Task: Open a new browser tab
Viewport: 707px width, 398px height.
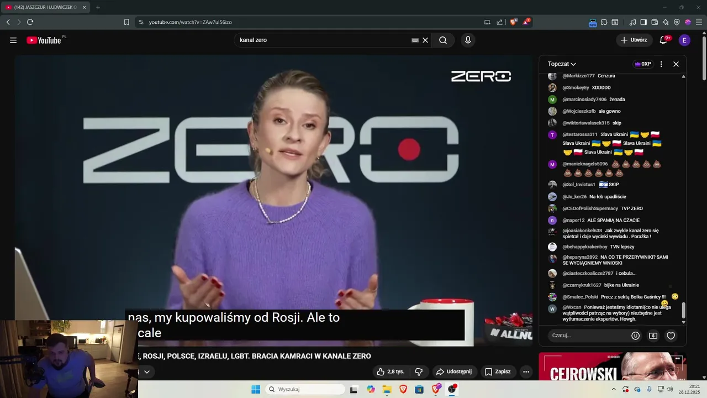Action: 98,7
